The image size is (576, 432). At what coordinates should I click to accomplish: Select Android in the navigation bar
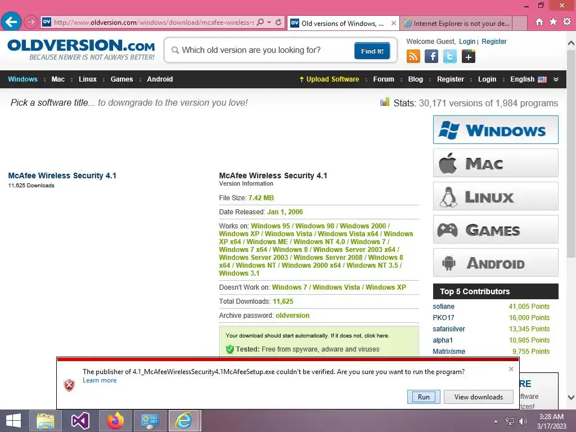pyautogui.click(x=160, y=79)
